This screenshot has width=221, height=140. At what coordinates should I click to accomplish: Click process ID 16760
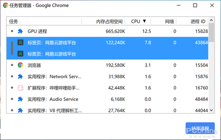coord(201,88)
